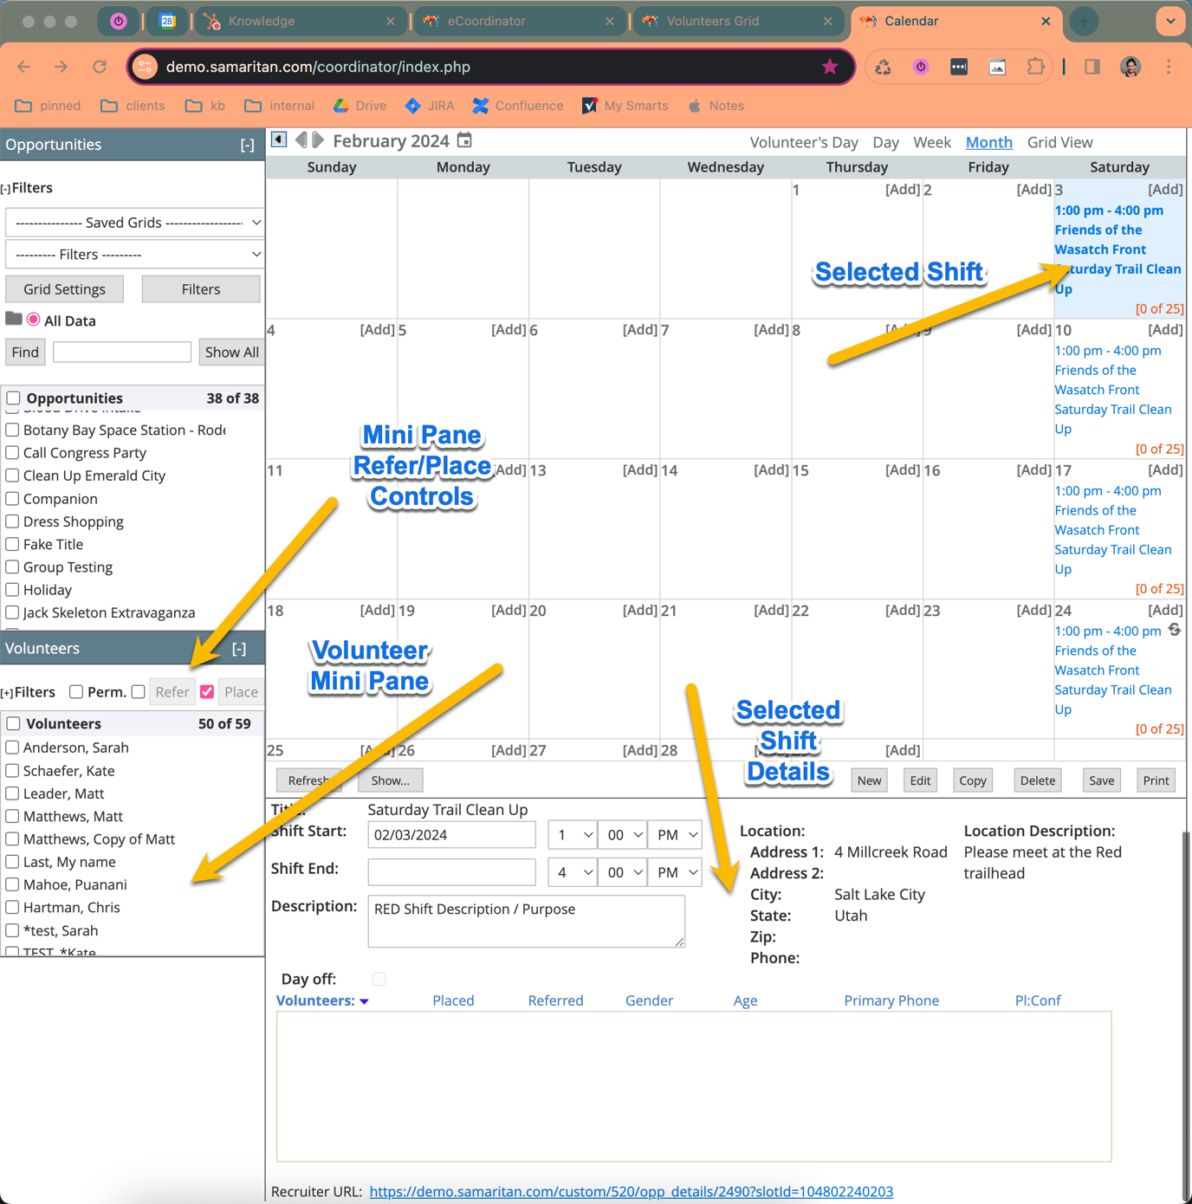Click the previous month arrow icon
1192x1204 pixels.
pos(301,140)
